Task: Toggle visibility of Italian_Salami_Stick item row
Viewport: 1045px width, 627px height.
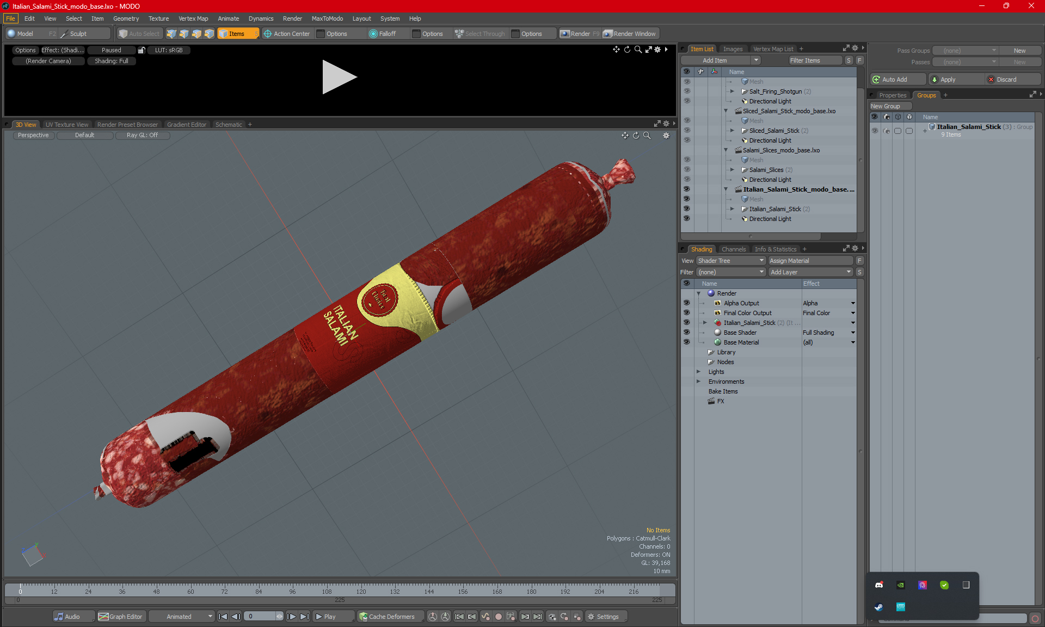Action: tap(686, 209)
